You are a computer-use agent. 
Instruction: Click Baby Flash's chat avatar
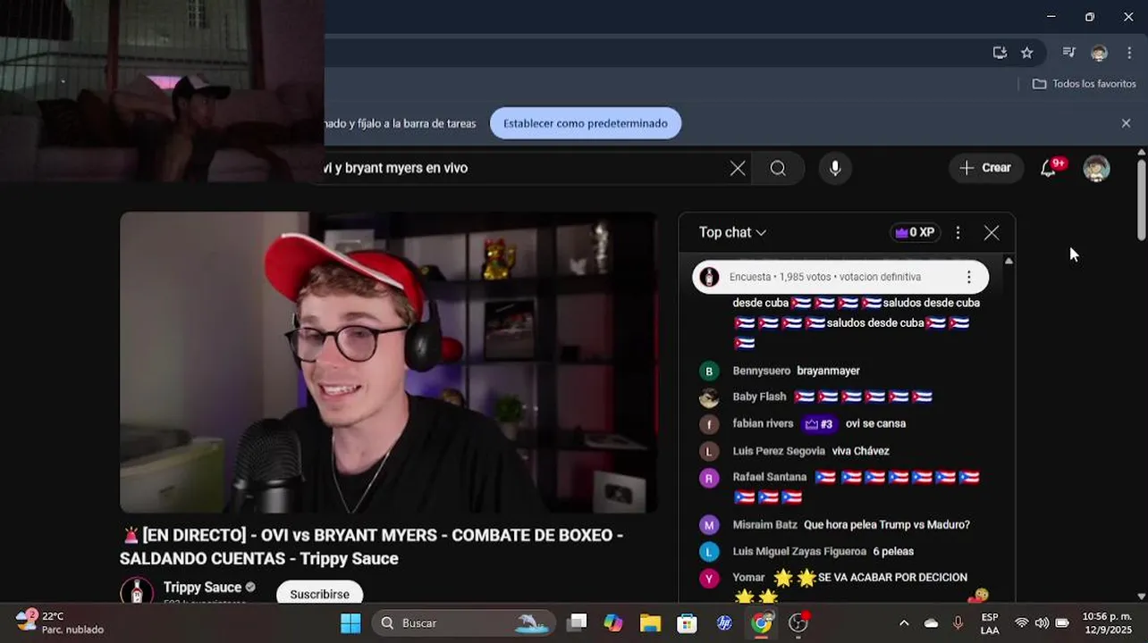[709, 397]
